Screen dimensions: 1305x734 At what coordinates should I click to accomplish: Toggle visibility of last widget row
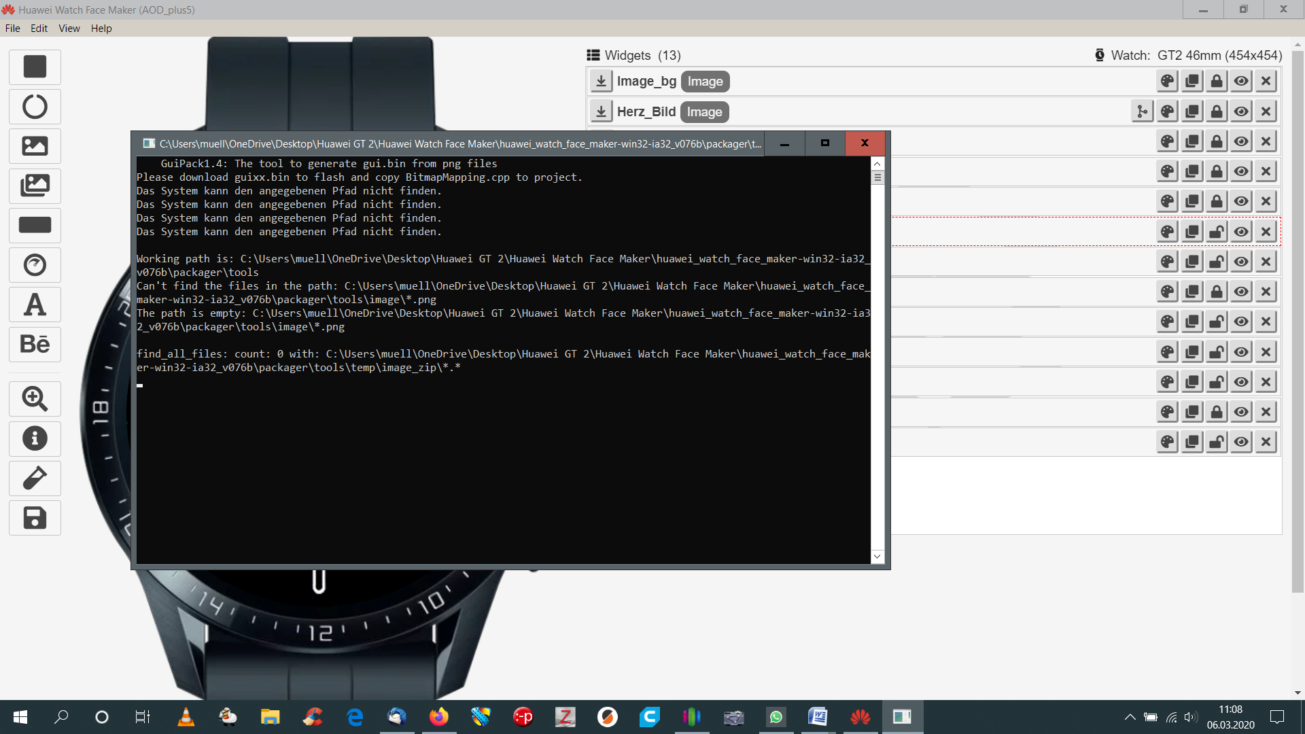click(1241, 442)
